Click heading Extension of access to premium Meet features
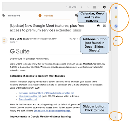Screen dimensions: 131x122 pyautogui.click(x=37, y=76)
